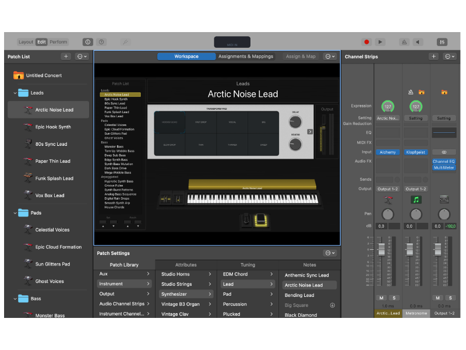Viewport: 466px width, 350px height.
Task: Select the Sun Glitters Pad patch icon
Action: [28, 264]
